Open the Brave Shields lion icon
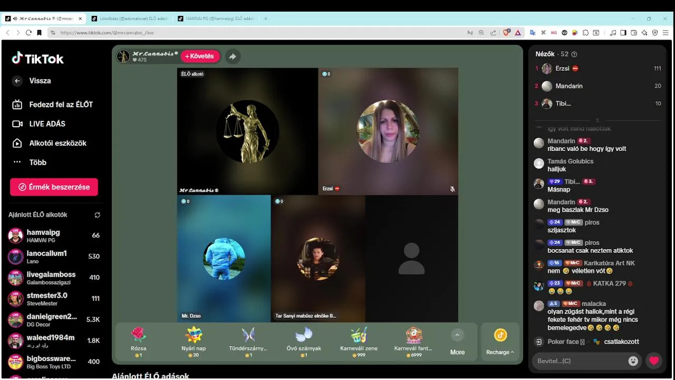 click(x=506, y=33)
